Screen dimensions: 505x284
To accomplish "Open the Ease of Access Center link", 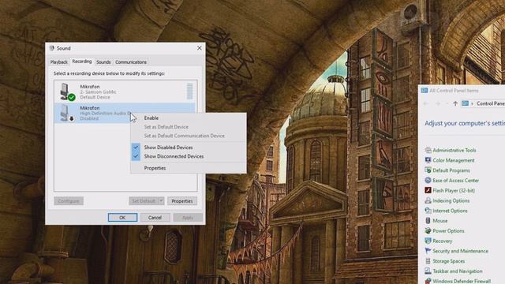I will coord(456,181).
